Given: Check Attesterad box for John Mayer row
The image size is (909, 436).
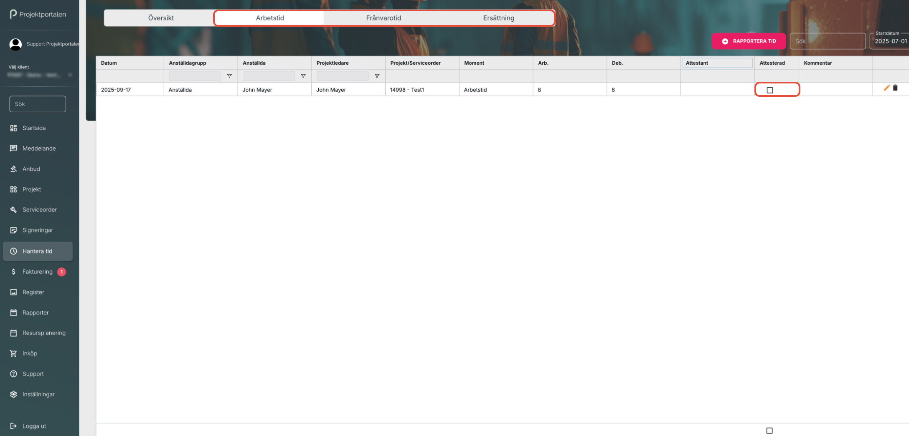Looking at the screenshot, I should pyautogui.click(x=770, y=90).
